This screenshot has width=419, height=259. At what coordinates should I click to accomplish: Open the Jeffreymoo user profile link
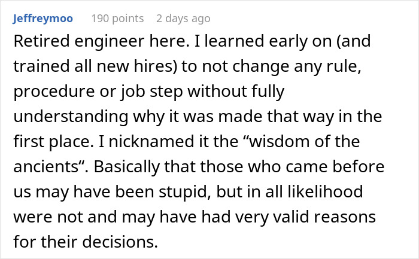[42, 19]
